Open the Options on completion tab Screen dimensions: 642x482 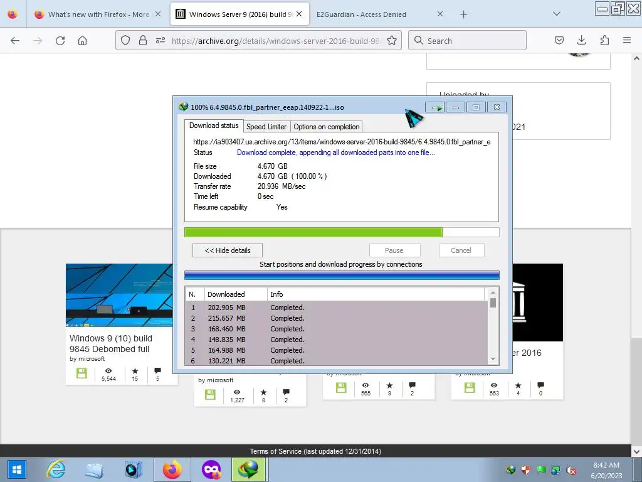[x=326, y=127]
